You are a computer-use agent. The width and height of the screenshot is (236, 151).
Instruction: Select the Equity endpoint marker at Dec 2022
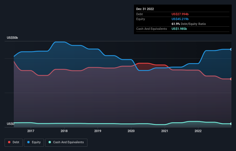[x=231, y=49]
